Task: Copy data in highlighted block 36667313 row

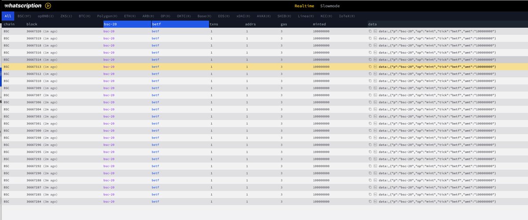Action: click(x=370, y=67)
